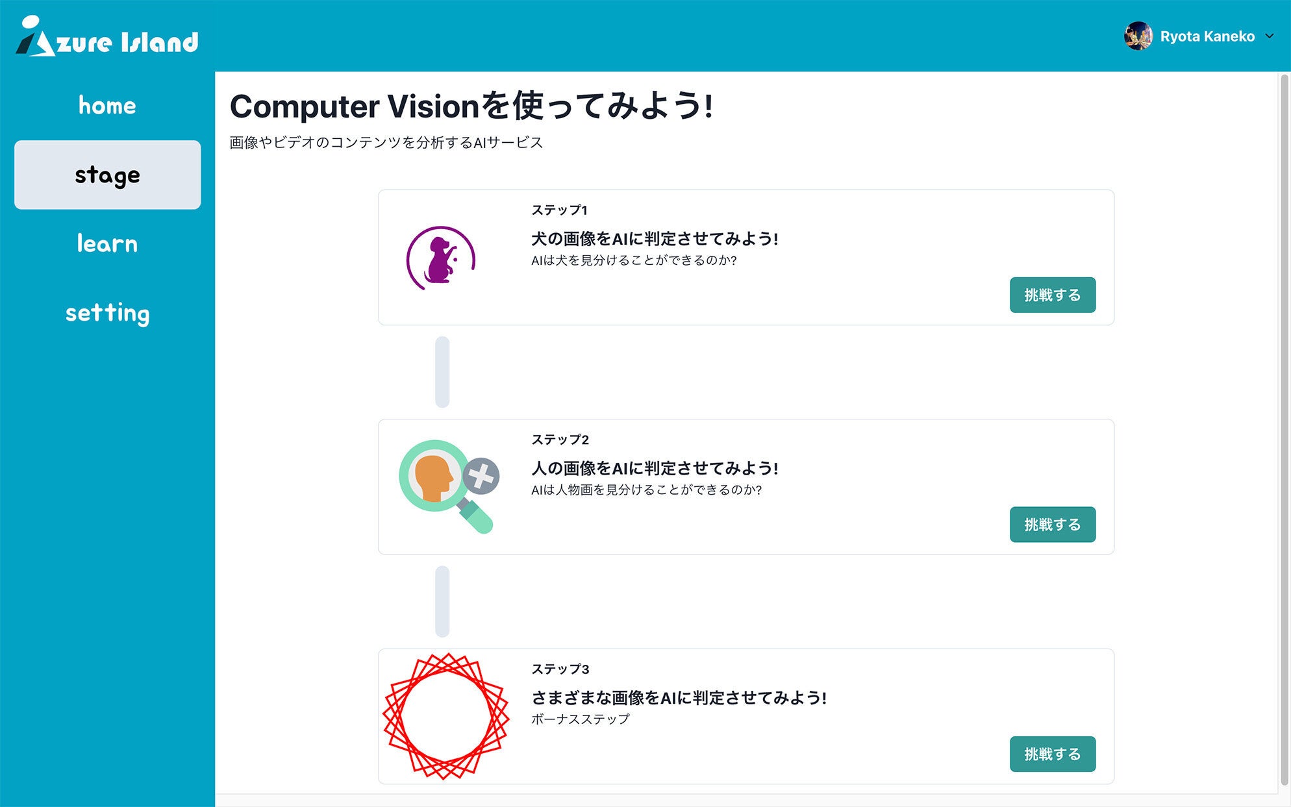Open the setting sidebar page
This screenshot has width=1291, height=807.
[x=107, y=313]
